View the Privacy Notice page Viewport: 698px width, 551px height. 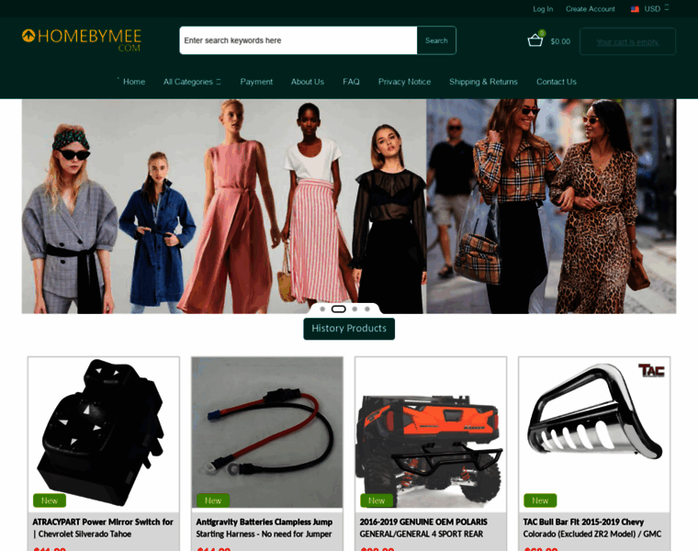[x=405, y=82]
